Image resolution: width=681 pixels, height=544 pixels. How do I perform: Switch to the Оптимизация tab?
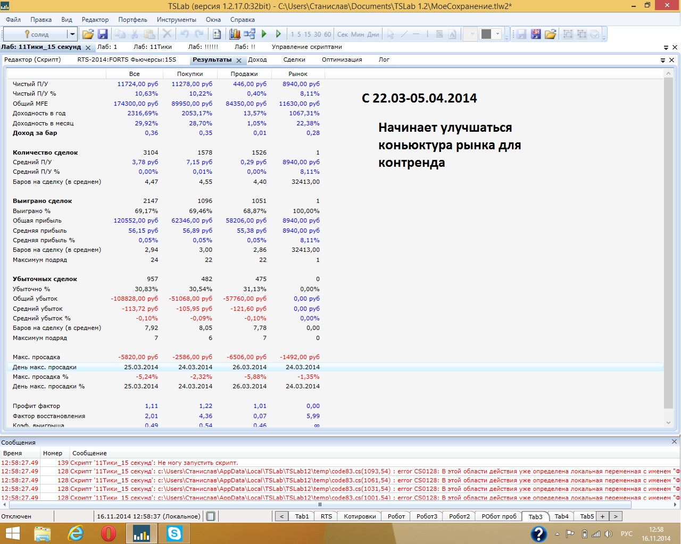(x=342, y=60)
